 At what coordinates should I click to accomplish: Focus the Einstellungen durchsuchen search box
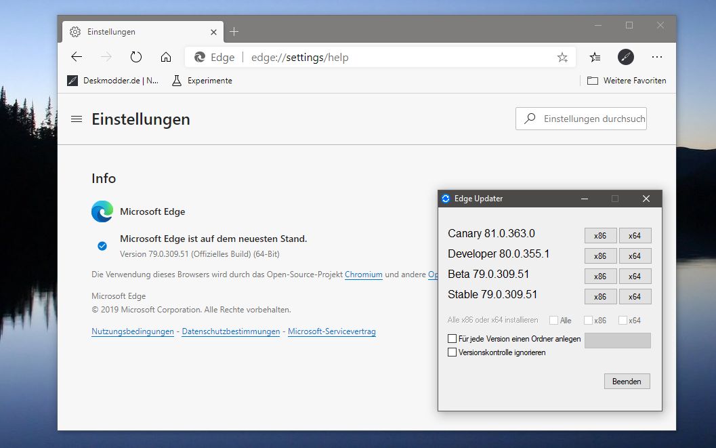coord(581,119)
